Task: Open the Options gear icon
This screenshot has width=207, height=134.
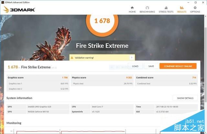Action: click(x=195, y=8)
